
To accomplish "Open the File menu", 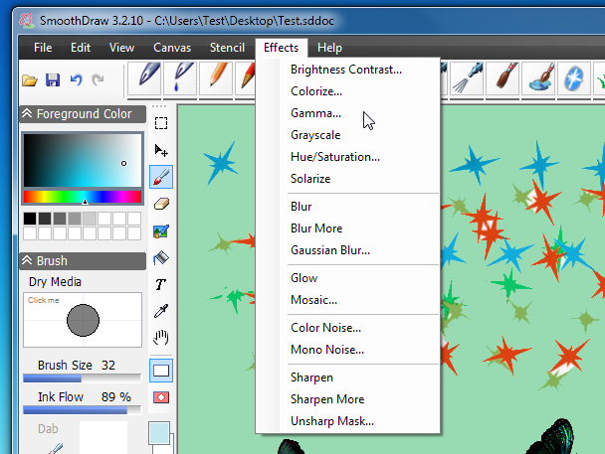I will (43, 48).
